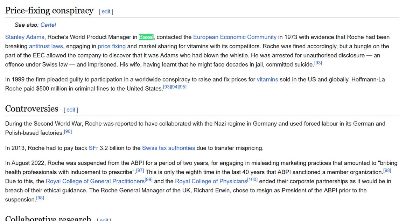This screenshot has width=420, height=221.
Task: Open the price fixing link
Action: click(112, 46)
